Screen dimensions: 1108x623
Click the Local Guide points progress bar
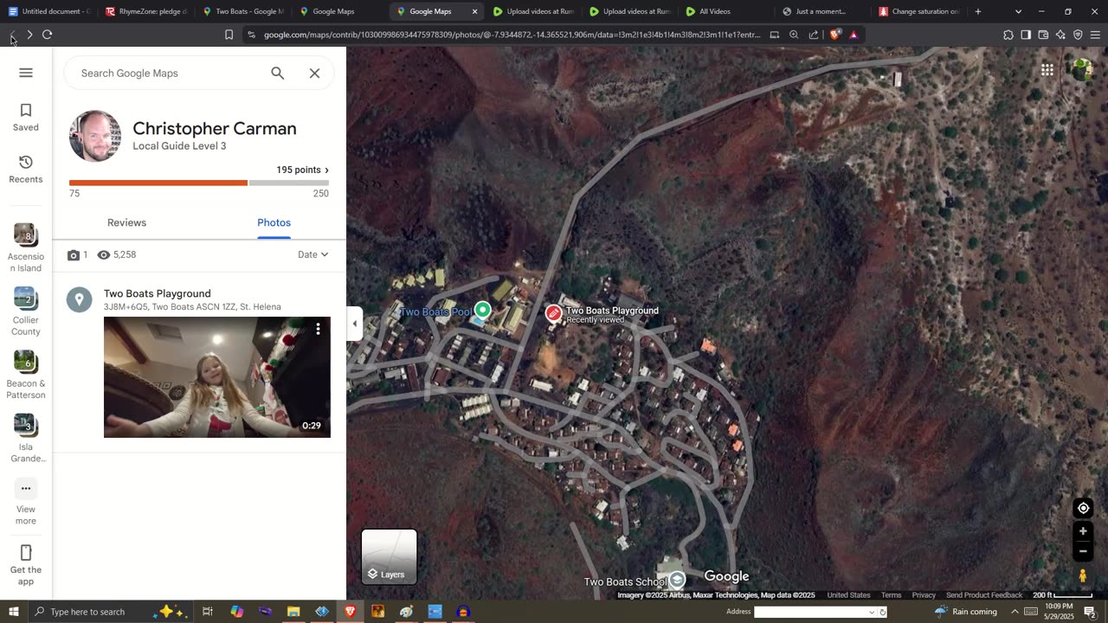(x=199, y=183)
